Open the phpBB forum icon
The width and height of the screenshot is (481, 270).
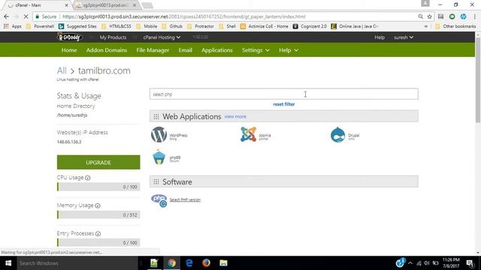pyautogui.click(x=159, y=157)
